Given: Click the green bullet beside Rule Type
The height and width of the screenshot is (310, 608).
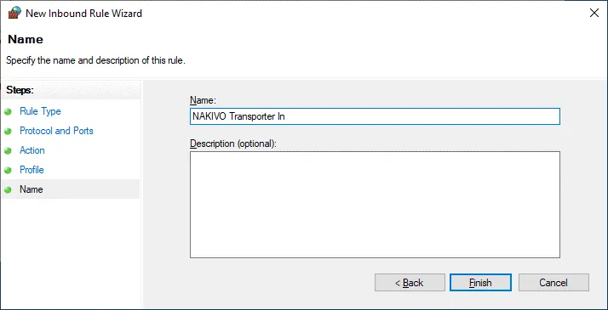Looking at the screenshot, I should [8, 112].
